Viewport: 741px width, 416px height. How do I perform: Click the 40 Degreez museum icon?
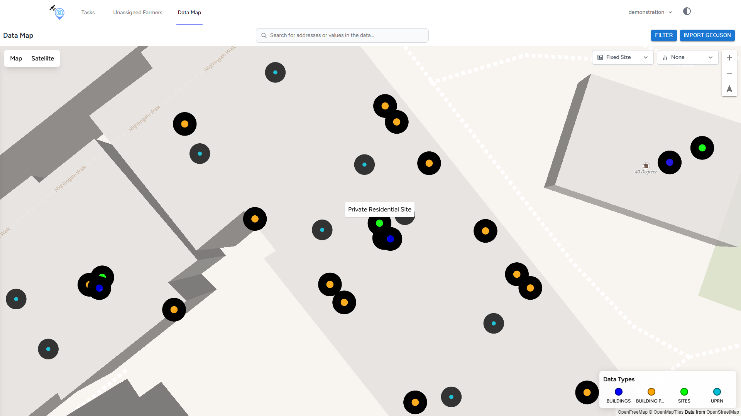646,166
